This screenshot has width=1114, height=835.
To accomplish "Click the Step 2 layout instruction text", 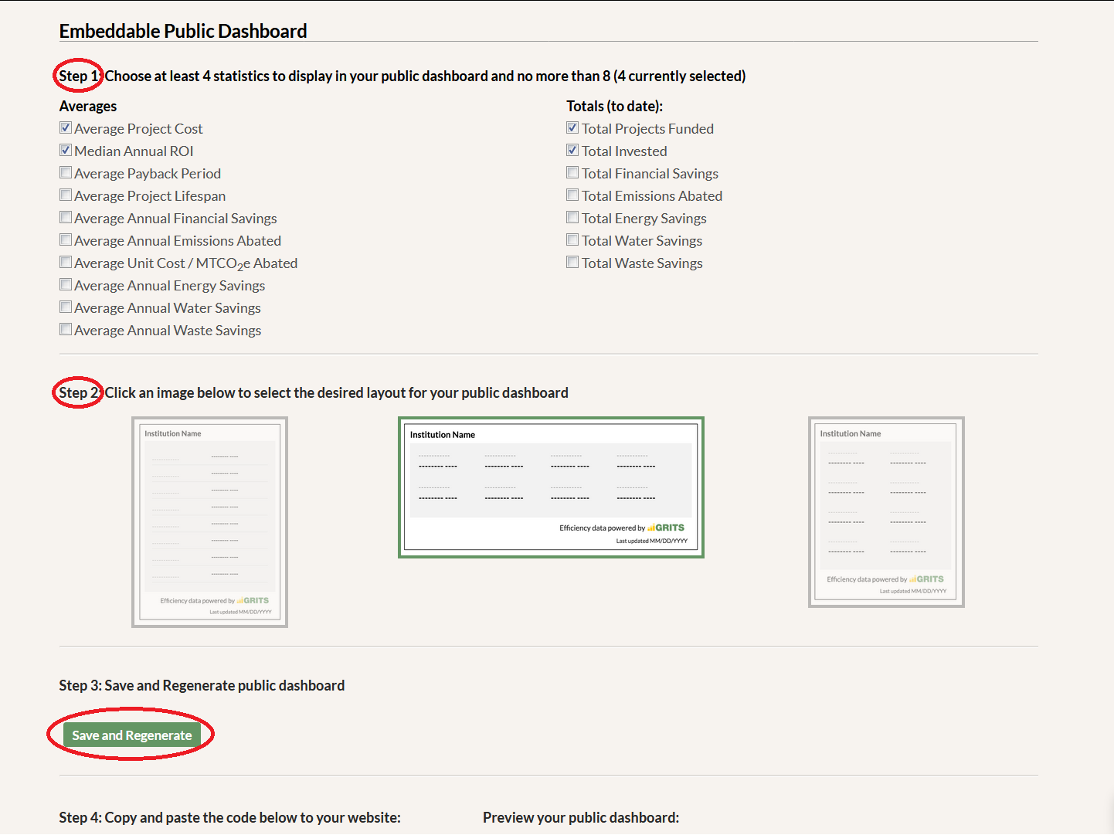I will point(314,392).
